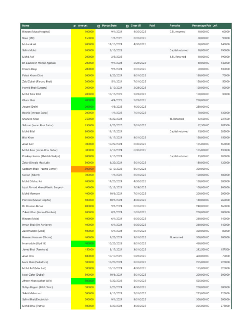
Task: Click orange amount cell for Saddam Bhai
Action: 83,169
